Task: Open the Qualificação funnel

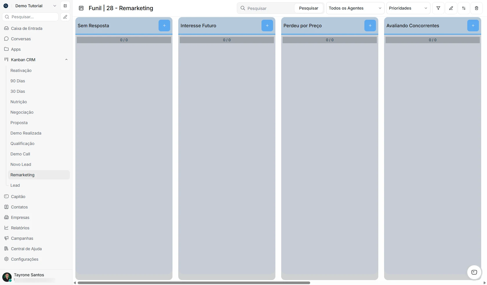Action: (39, 144)
